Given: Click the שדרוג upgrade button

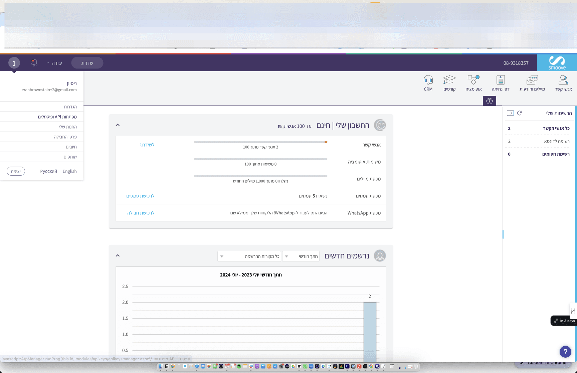Looking at the screenshot, I should 87,63.
